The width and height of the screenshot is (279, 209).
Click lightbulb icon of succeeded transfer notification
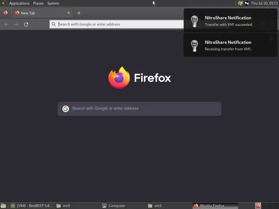(x=195, y=21)
